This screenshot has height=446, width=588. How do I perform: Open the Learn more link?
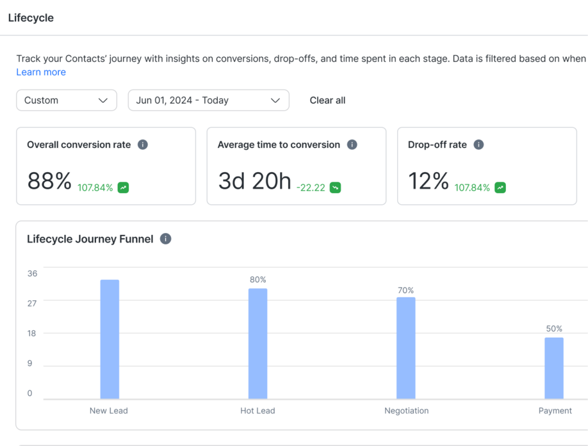41,72
